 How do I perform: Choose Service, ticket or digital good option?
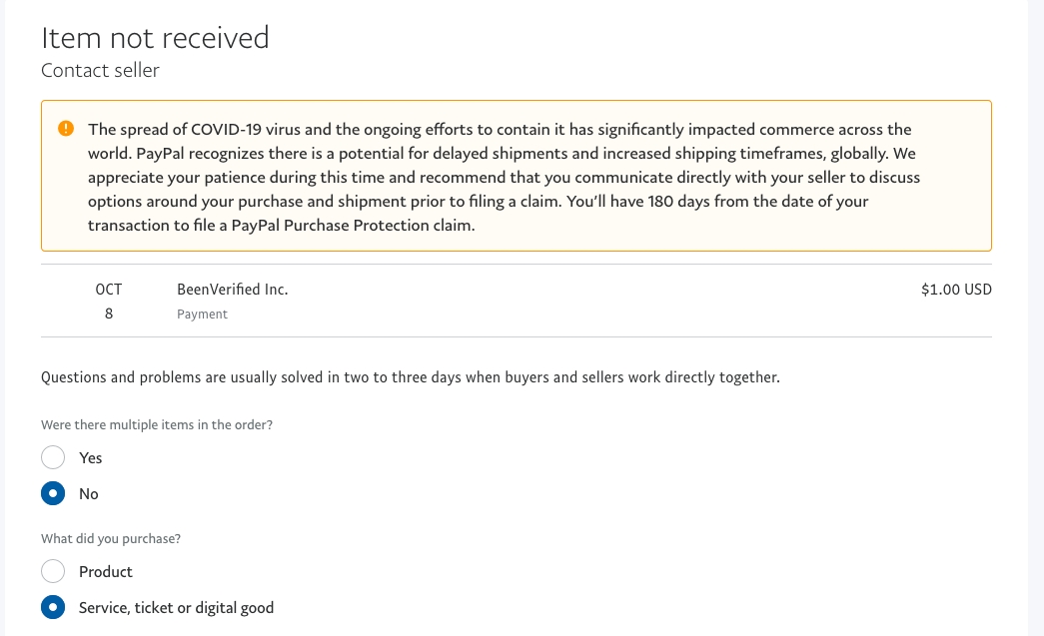(x=53, y=607)
